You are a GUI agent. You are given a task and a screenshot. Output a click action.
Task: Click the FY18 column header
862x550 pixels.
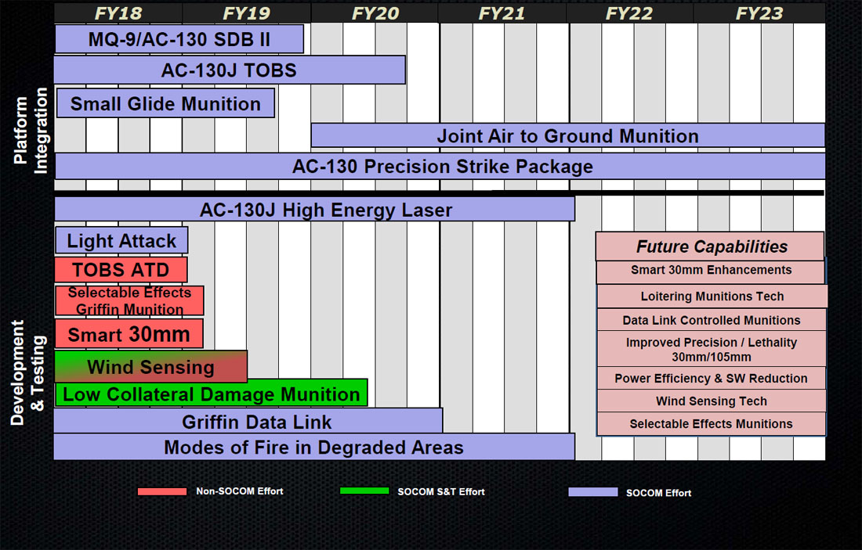[x=118, y=13]
